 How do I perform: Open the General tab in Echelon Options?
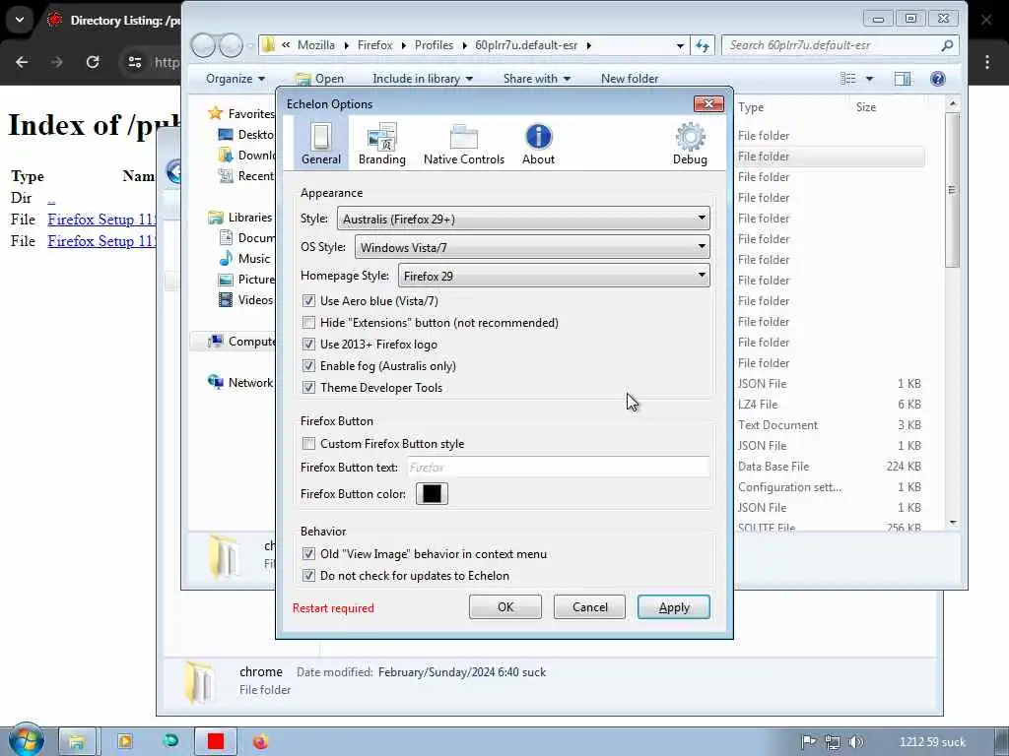[321, 144]
